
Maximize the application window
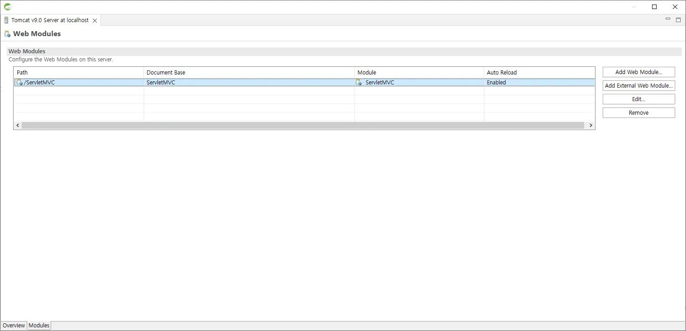(654, 7)
